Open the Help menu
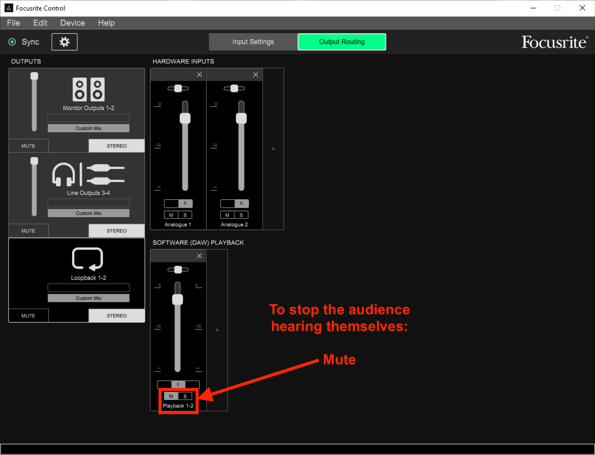Image resolution: width=595 pixels, height=455 pixels. [106, 23]
